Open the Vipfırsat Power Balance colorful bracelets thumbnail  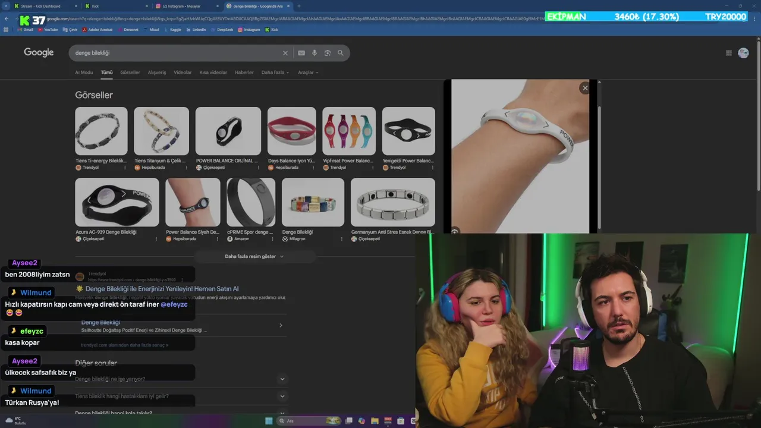349,131
